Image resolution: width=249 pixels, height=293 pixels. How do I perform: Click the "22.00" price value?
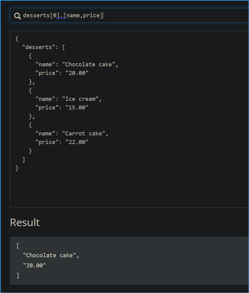pos(76,142)
